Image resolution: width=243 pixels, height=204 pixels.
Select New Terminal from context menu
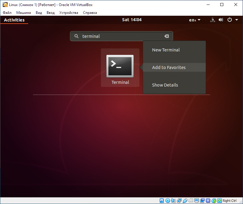click(166, 50)
